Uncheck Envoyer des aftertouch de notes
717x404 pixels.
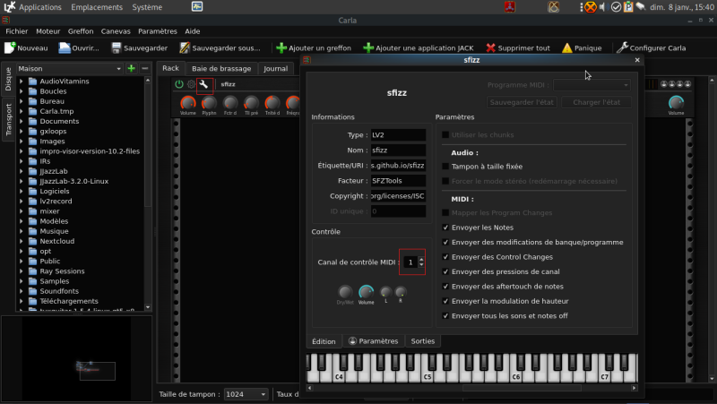pos(445,287)
